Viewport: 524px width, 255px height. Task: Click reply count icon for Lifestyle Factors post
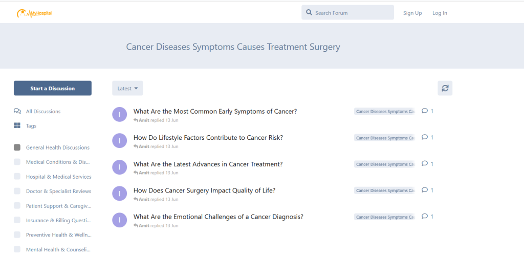(x=425, y=137)
